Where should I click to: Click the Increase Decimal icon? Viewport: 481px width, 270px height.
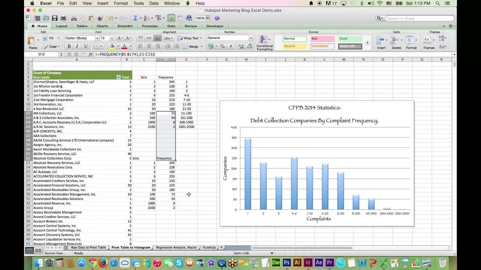(240, 46)
